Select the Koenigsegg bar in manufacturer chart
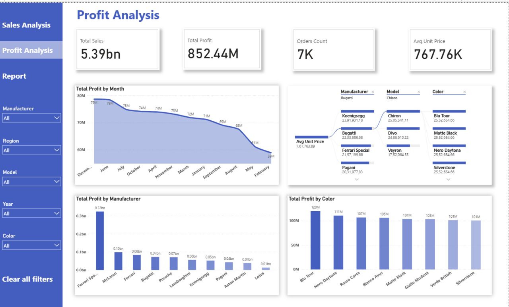Viewport: 509px width, 307px height. [x=210, y=265]
